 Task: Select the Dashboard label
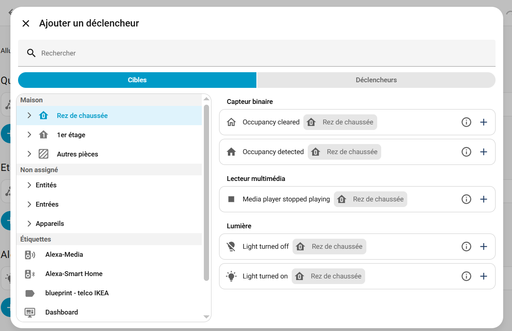pos(61,312)
